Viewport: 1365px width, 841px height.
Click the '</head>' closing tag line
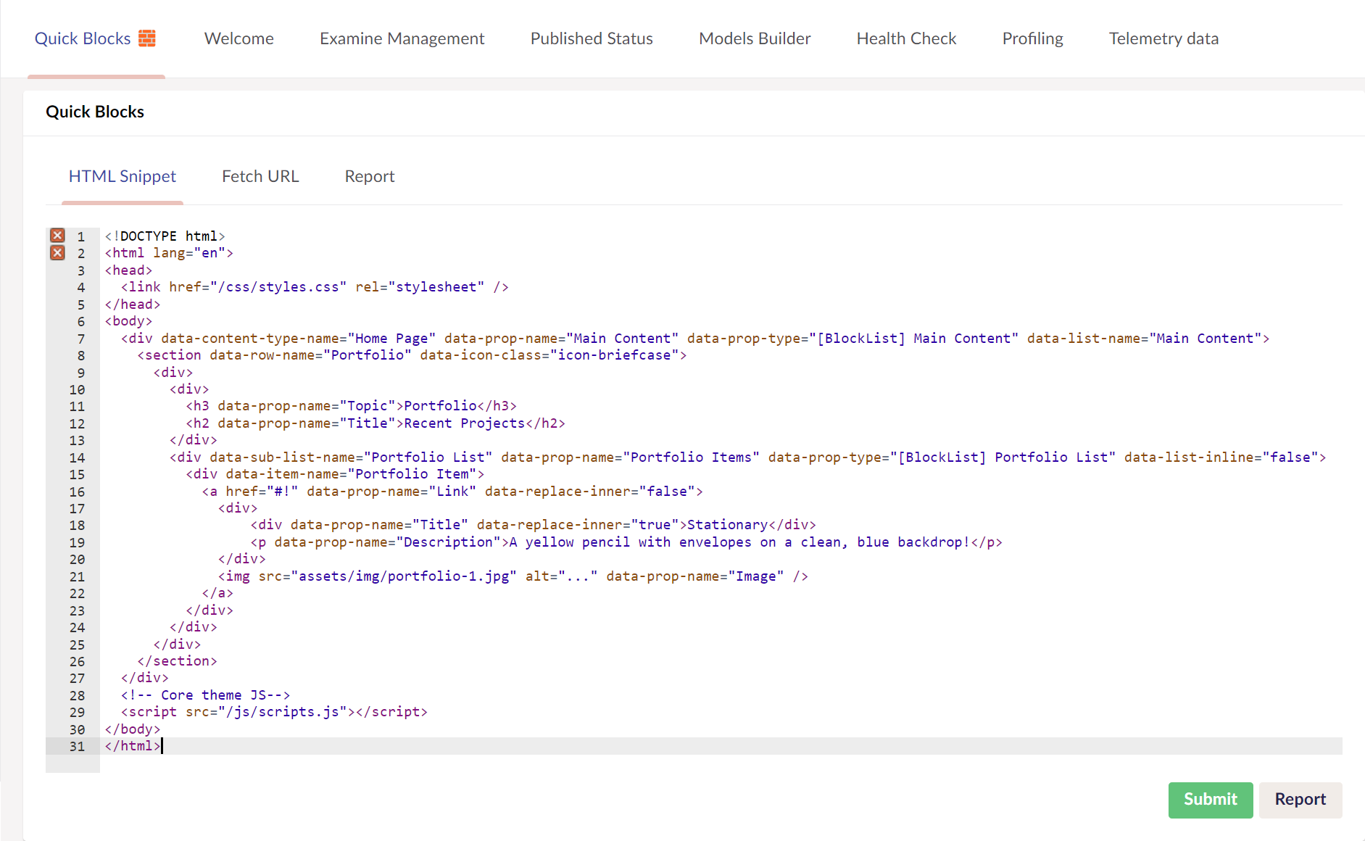pyautogui.click(x=133, y=304)
